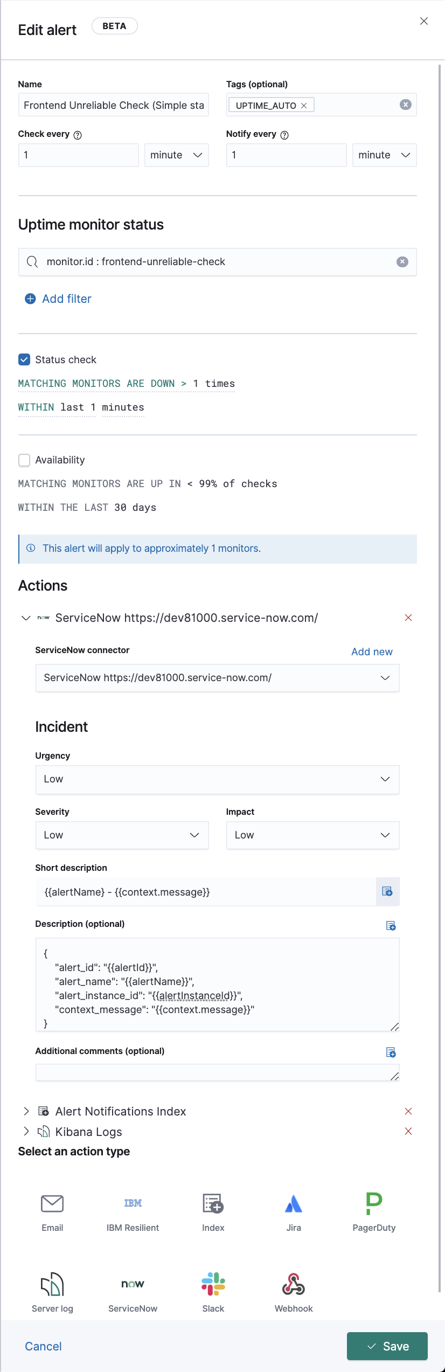Select the Server log action type
The height and width of the screenshot is (1372, 445).
point(52,1288)
